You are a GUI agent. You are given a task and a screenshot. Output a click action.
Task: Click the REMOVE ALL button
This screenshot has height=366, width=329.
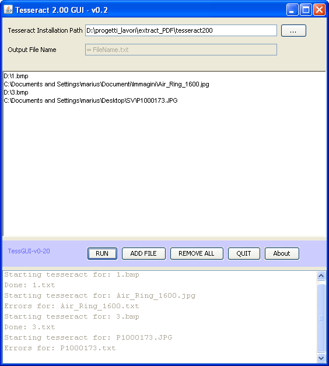197,253
